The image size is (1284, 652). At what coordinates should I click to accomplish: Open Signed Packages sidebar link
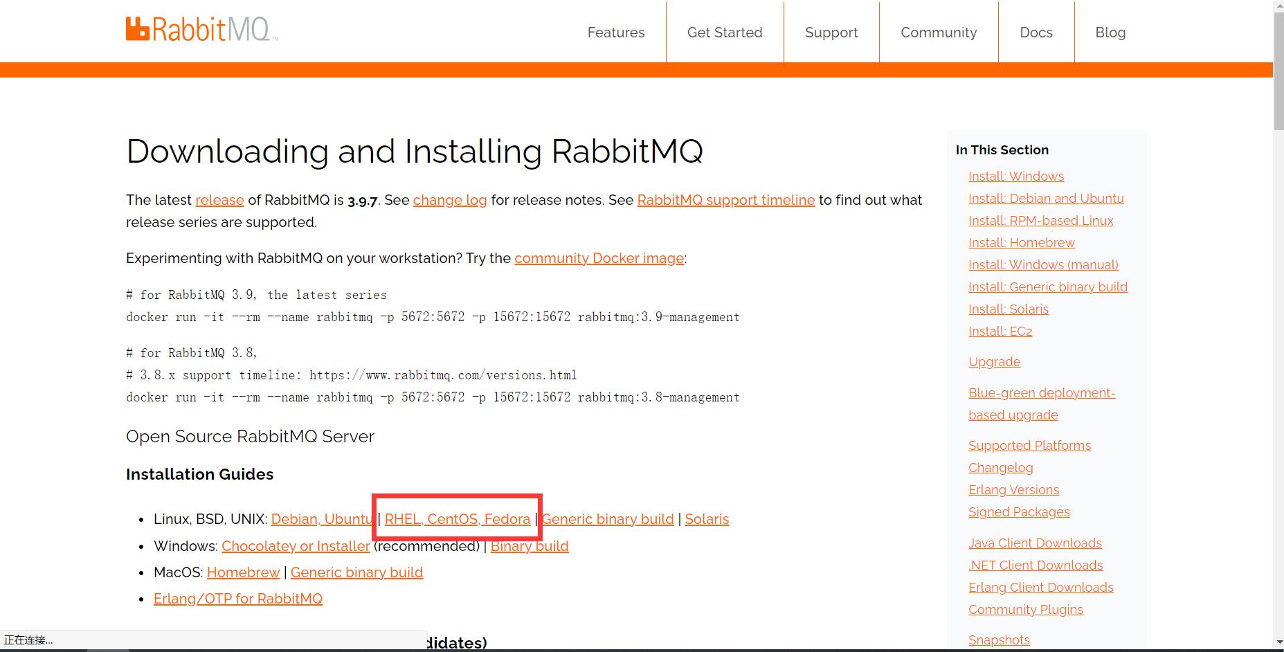(x=1019, y=512)
